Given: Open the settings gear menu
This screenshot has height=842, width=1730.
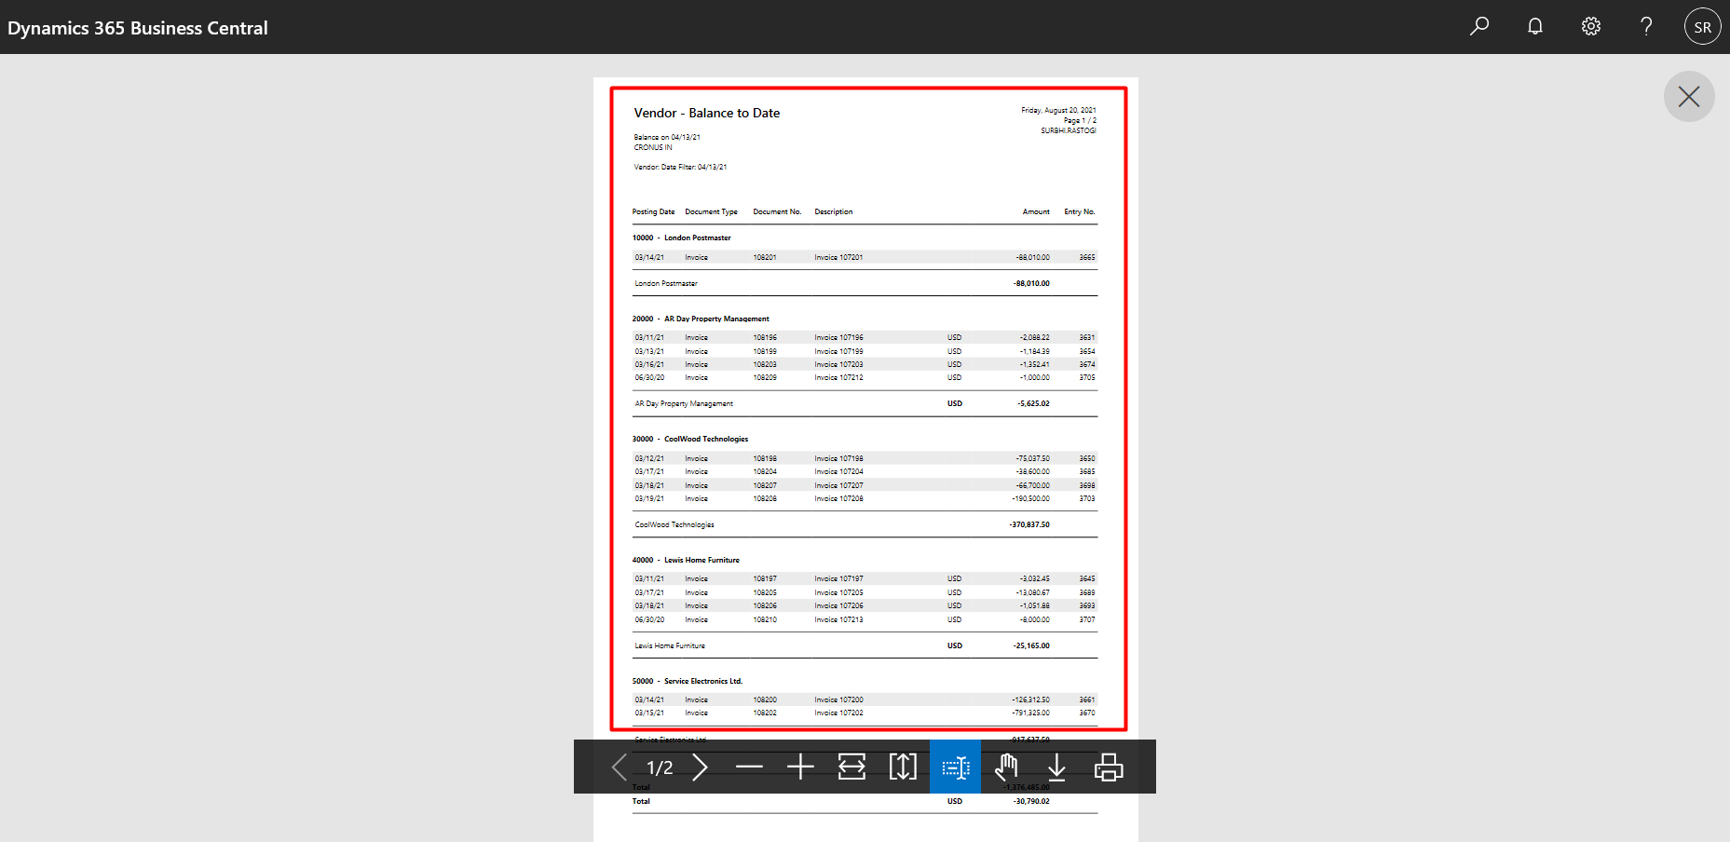Looking at the screenshot, I should tap(1590, 26).
